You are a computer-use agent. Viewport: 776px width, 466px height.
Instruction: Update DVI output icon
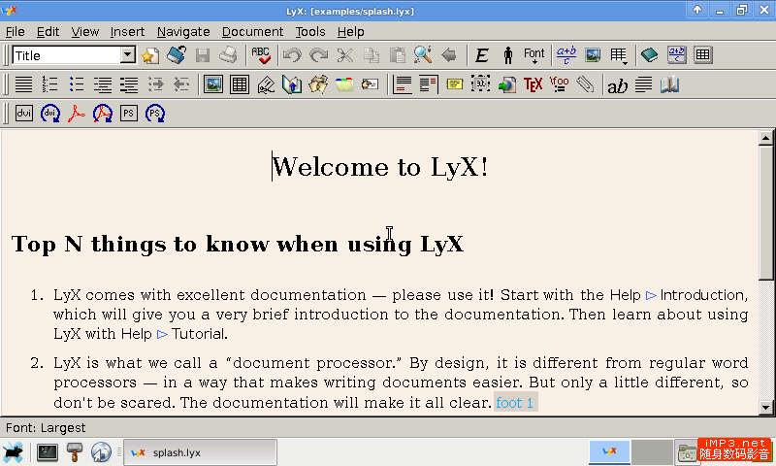(x=50, y=114)
